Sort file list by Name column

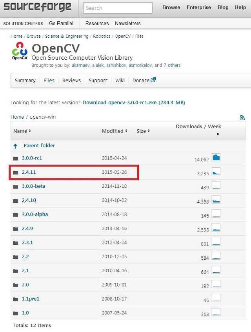tap(22, 131)
